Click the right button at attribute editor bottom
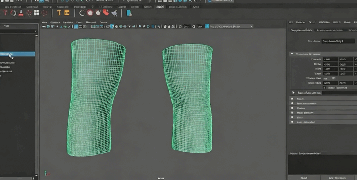This screenshot has height=180, width=357. tap(337, 178)
